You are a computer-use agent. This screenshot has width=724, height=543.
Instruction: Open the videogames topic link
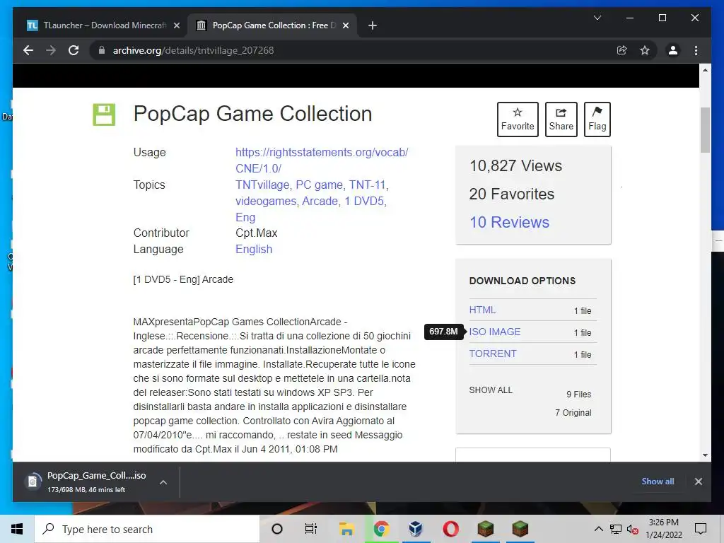pos(266,202)
